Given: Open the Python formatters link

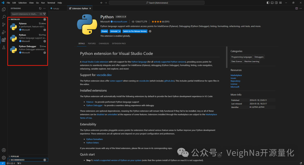Looking at the screenshot, I should 95,139.
